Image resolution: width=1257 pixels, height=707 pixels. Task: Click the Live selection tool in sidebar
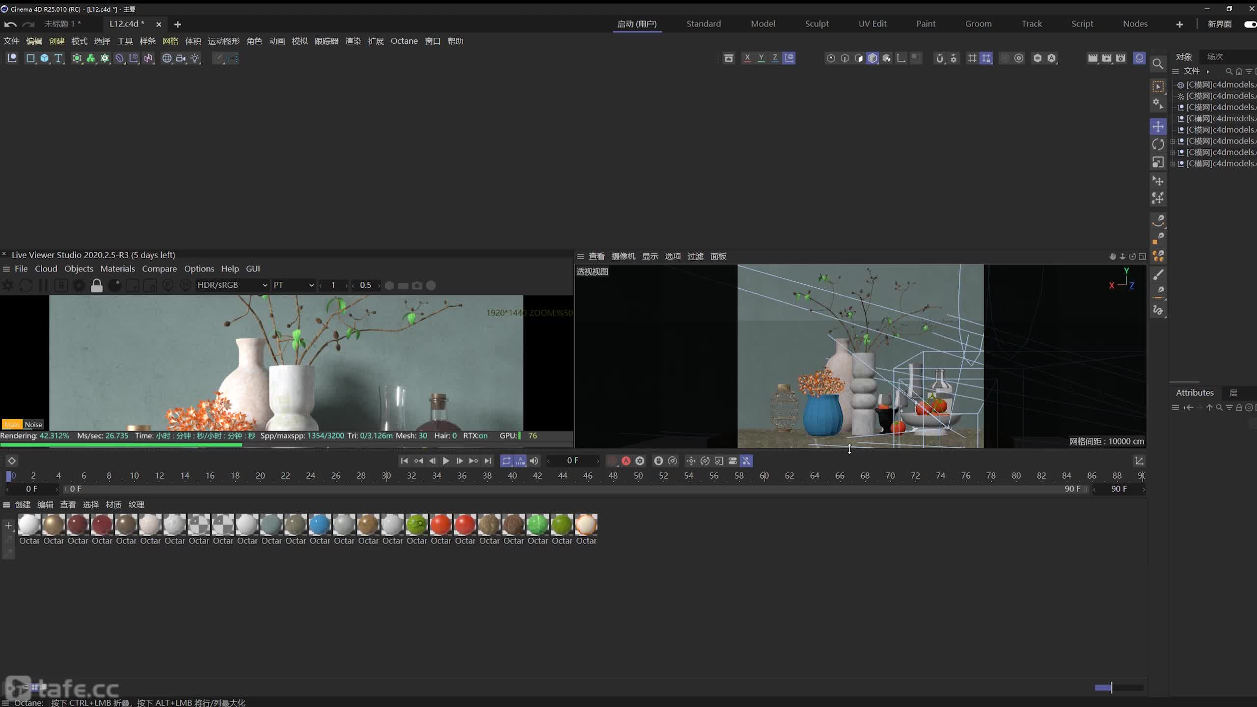tap(1158, 86)
